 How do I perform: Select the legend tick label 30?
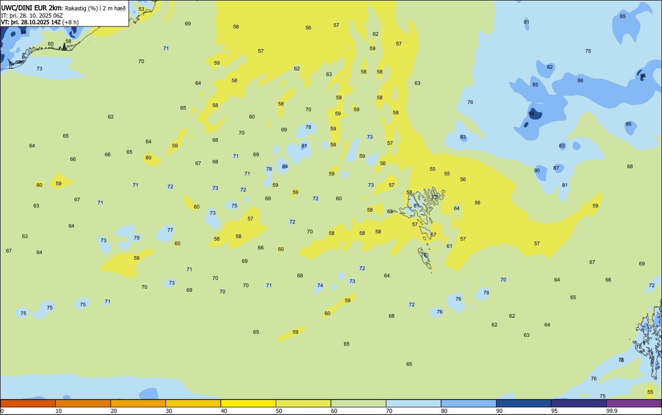click(x=169, y=411)
